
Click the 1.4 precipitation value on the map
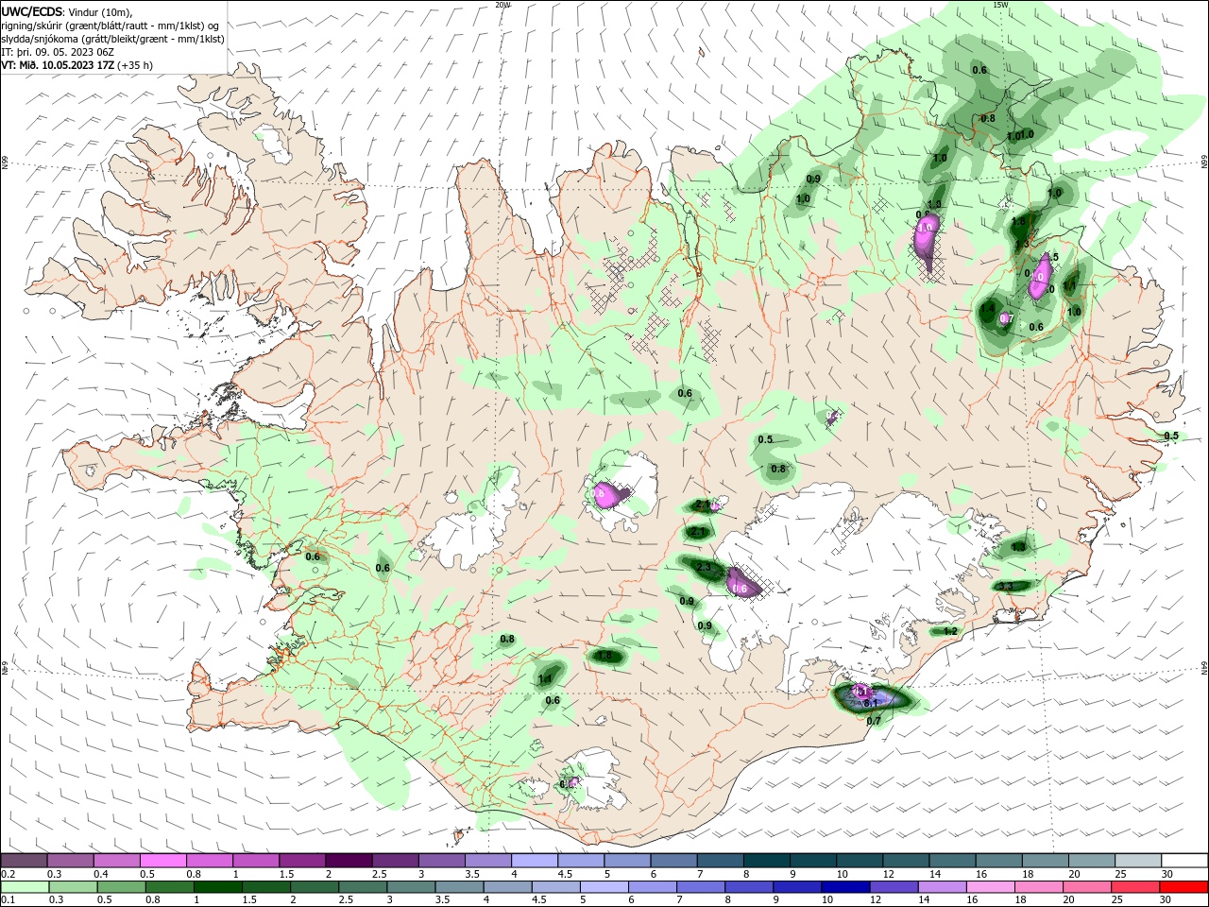tap(988, 308)
